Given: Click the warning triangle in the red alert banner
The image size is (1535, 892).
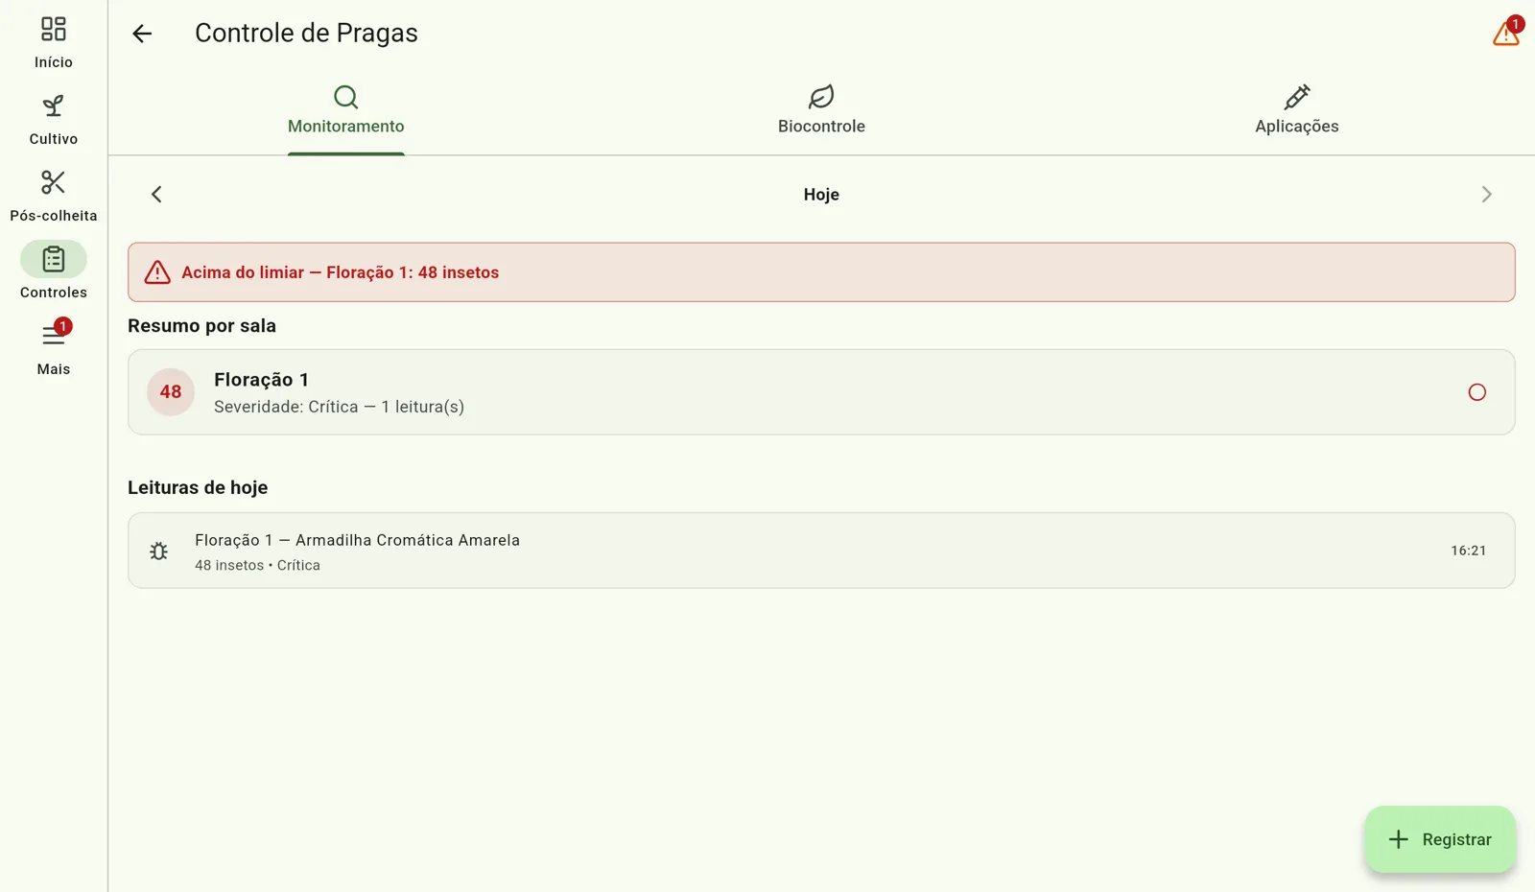Looking at the screenshot, I should (x=157, y=272).
